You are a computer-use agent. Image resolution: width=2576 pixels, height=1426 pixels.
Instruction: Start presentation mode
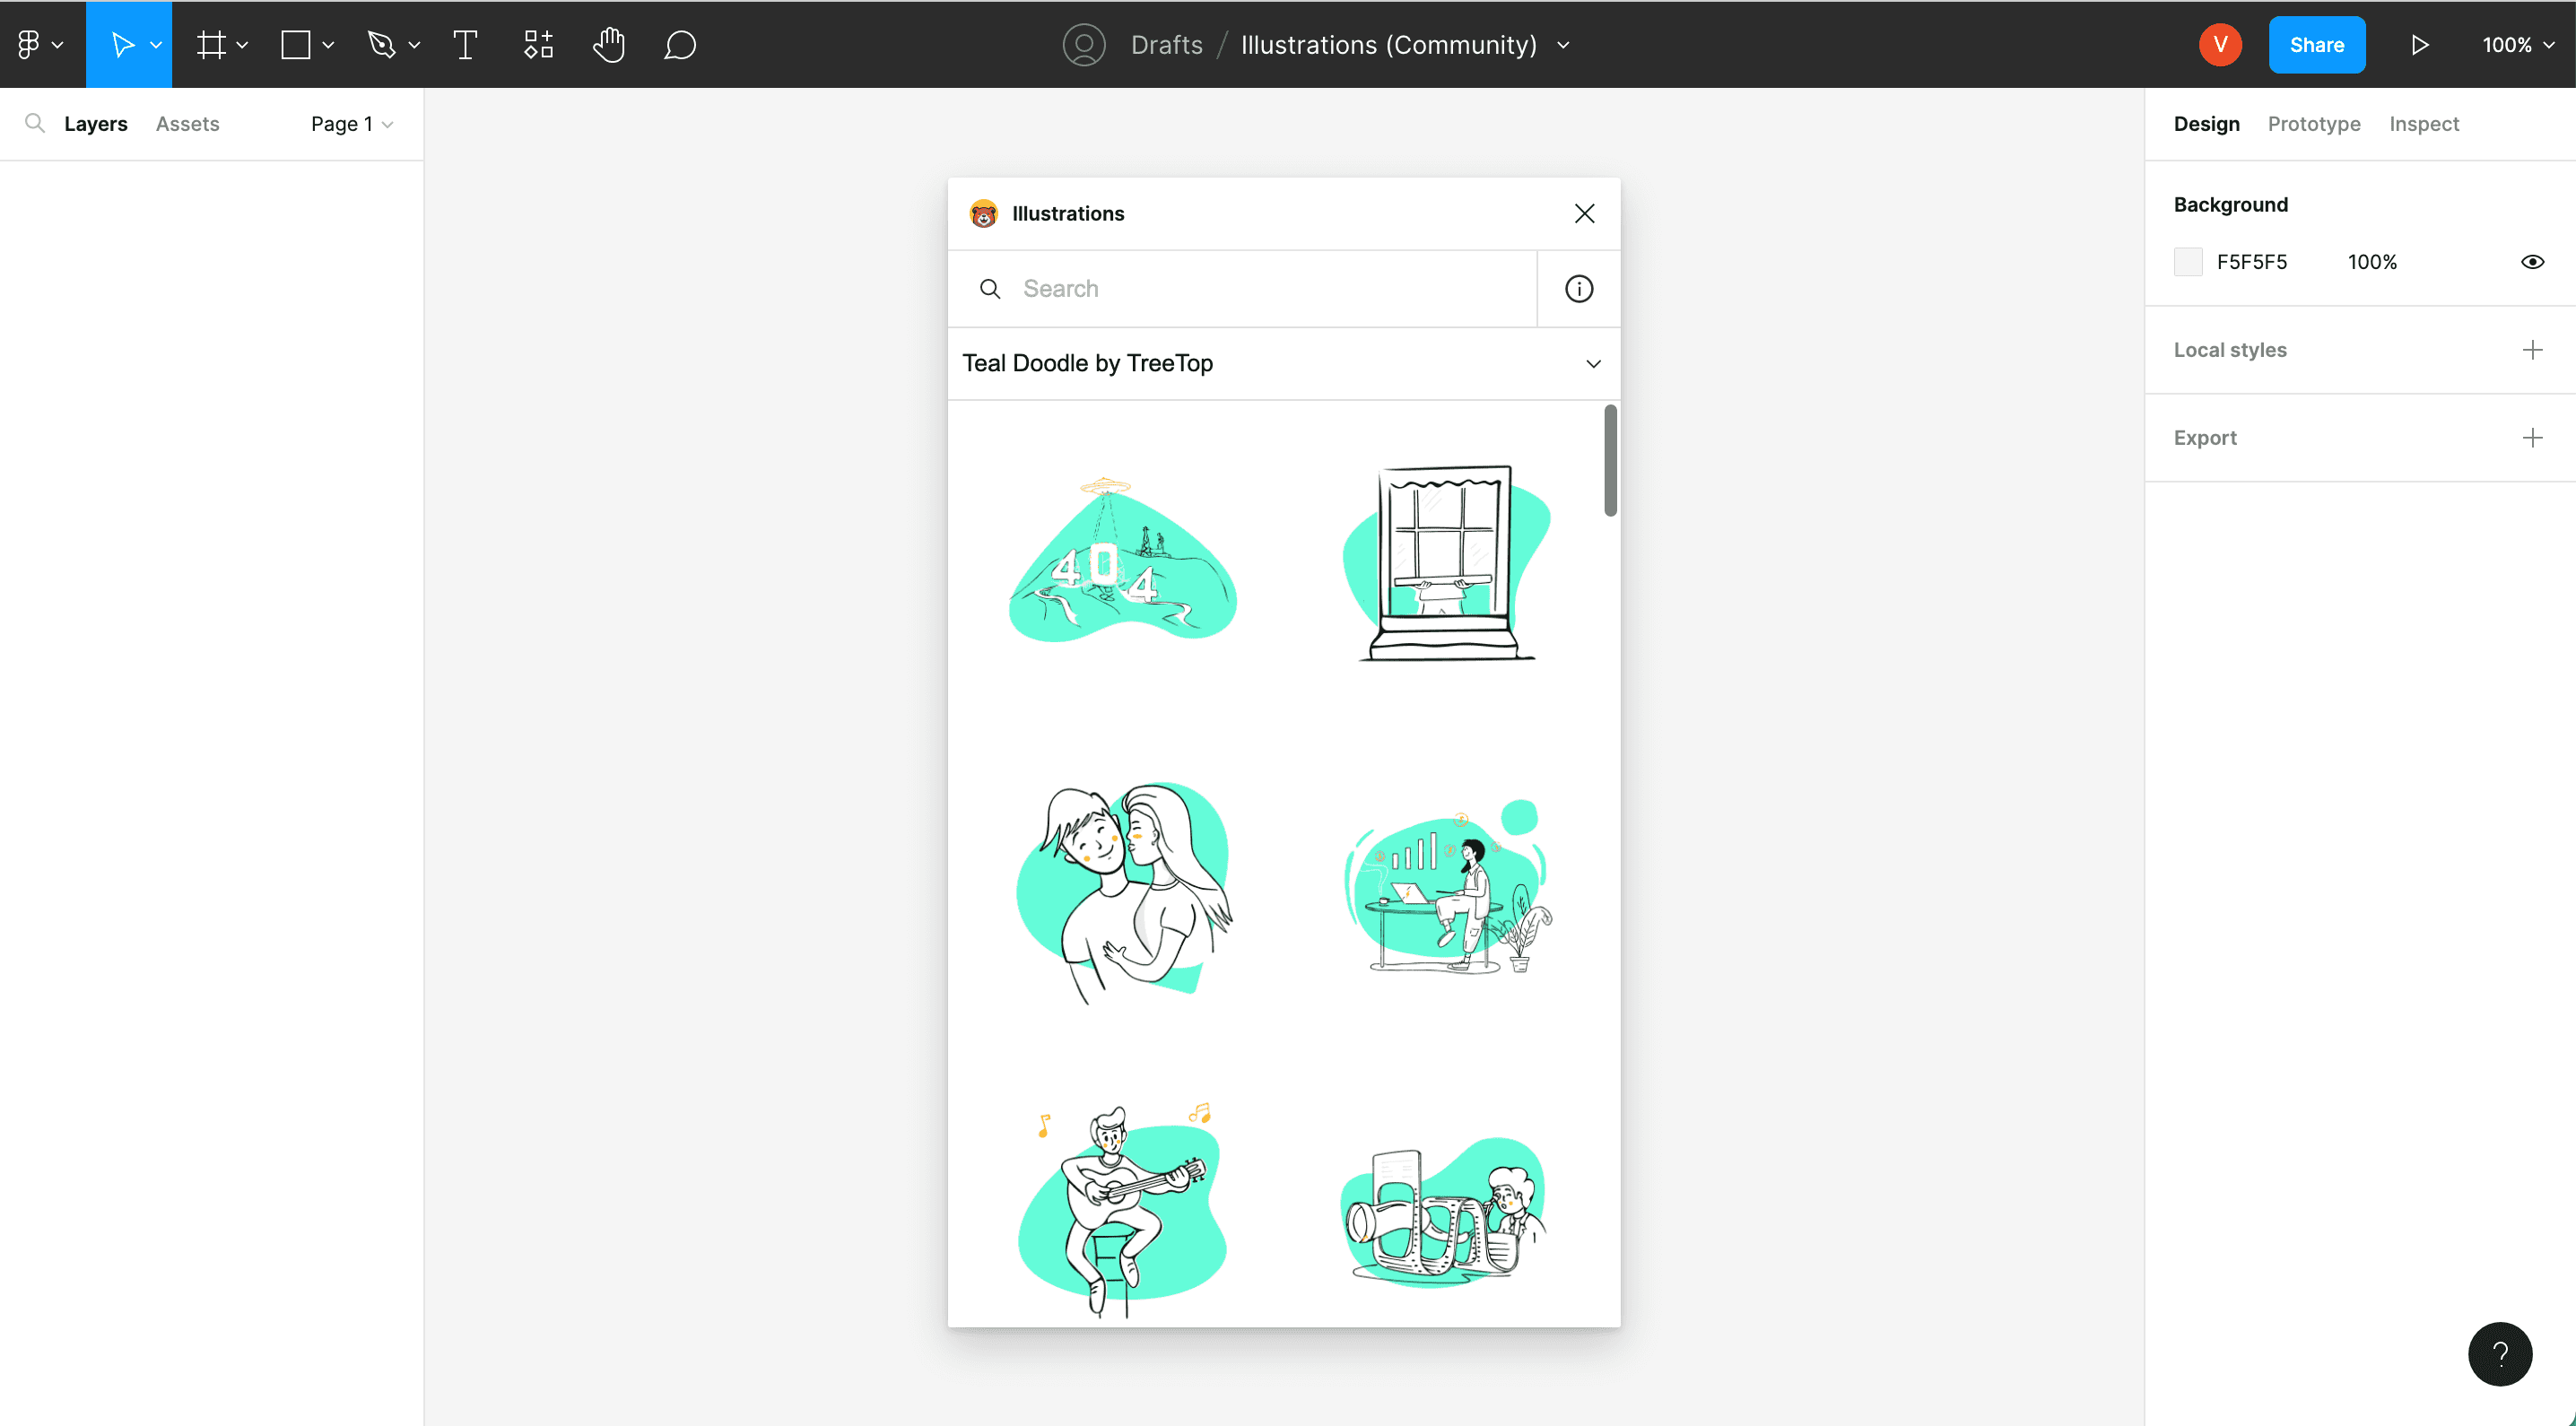pyautogui.click(x=2420, y=44)
